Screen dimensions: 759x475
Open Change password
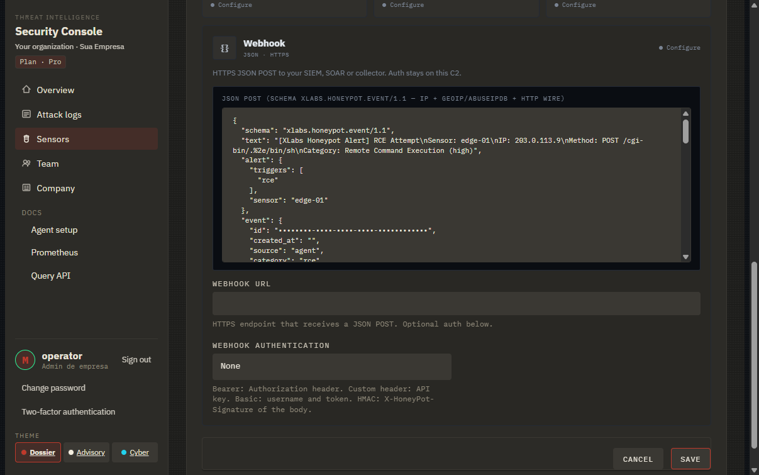(53, 388)
